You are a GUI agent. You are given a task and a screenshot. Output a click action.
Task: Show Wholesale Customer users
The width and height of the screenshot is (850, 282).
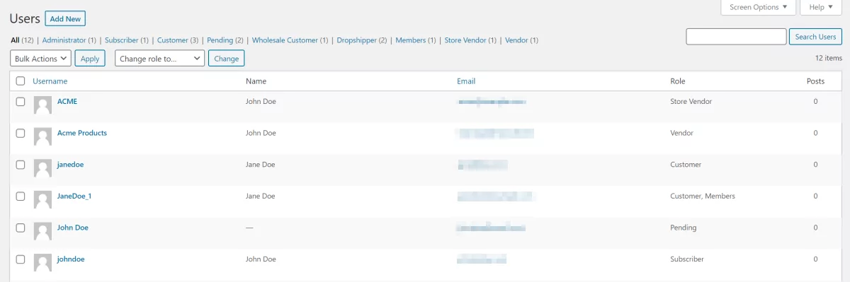click(285, 40)
